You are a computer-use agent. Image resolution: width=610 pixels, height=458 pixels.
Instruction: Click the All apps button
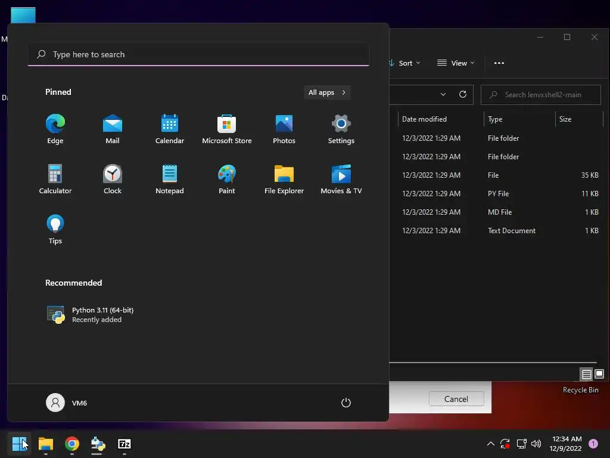click(x=327, y=92)
